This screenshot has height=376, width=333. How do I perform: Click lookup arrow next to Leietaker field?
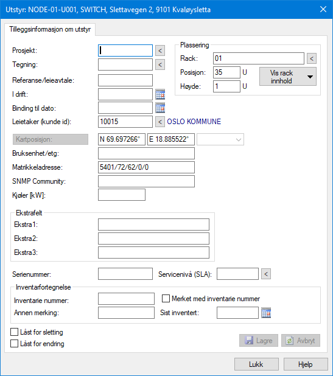click(x=160, y=122)
